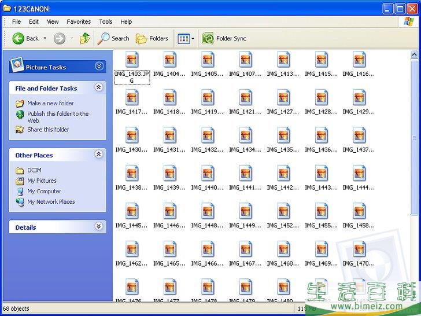Click the Up folder icon
Image resolution: width=421 pixels, height=316 pixels.
tap(84, 39)
